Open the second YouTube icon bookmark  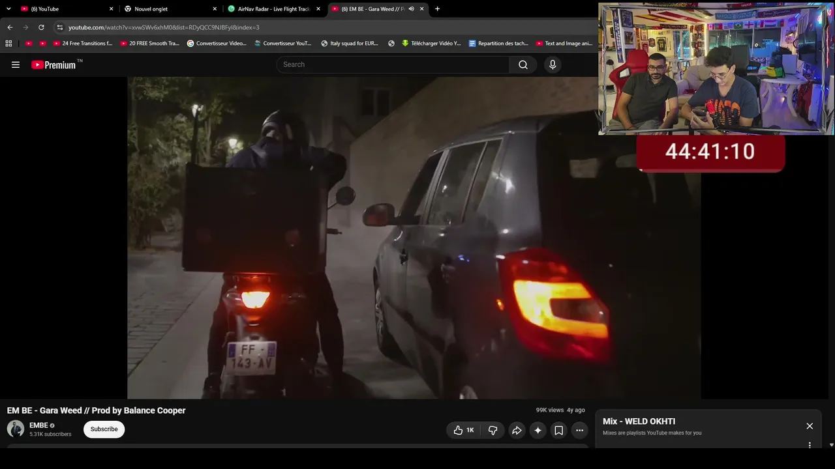[x=42, y=44]
